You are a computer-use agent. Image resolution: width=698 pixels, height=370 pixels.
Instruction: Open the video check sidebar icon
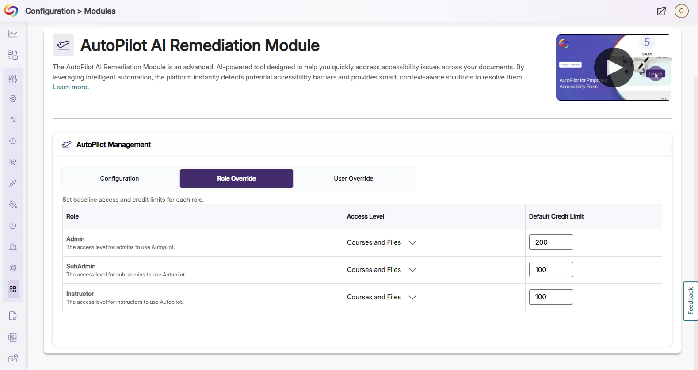click(x=13, y=359)
